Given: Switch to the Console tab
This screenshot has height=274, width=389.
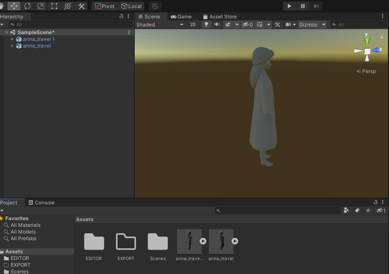Looking at the screenshot, I should tap(42, 203).
